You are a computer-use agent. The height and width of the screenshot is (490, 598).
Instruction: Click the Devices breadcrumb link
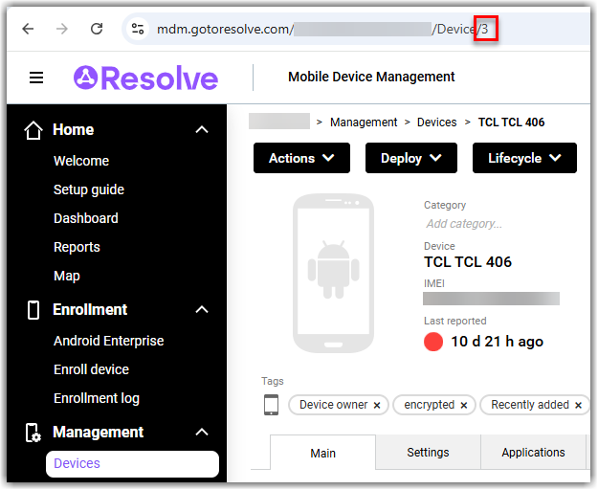click(x=436, y=122)
